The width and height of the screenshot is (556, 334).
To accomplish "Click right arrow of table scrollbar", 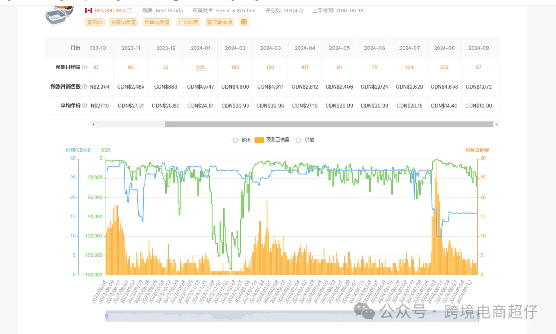I will [x=496, y=124].
